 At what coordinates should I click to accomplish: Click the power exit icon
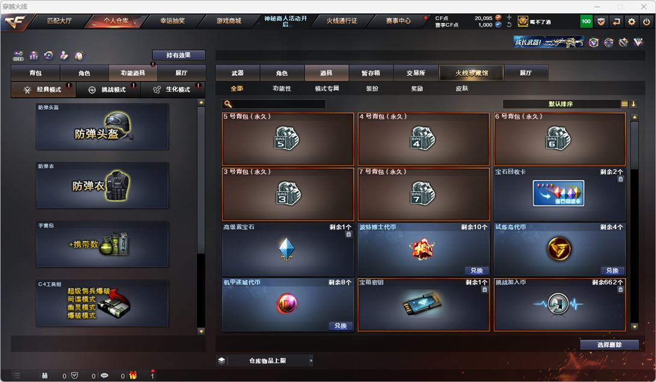tap(646, 22)
